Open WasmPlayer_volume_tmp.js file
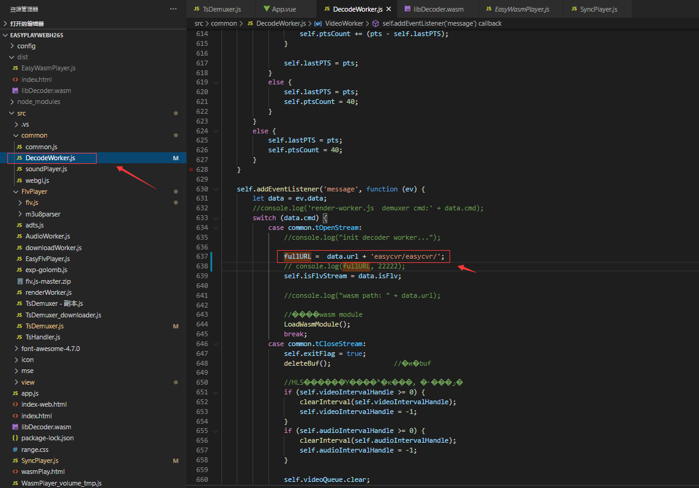Viewport: 699px width, 488px height. (x=93, y=483)
